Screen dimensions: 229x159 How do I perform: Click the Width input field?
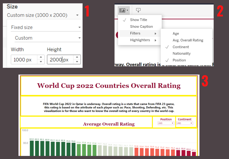[24, 60]
